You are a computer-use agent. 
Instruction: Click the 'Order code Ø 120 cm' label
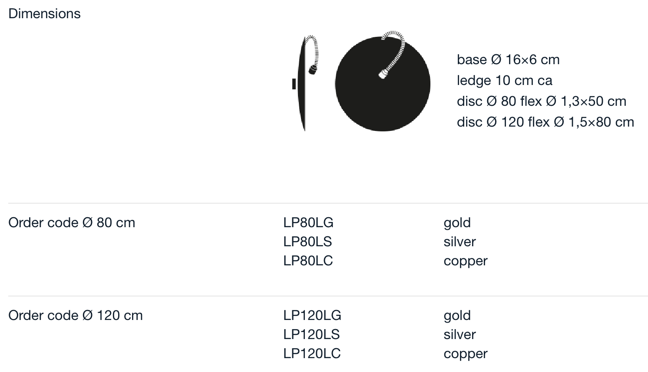76,315
